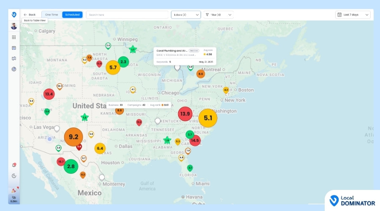Click the orange 8.2 marker in Mexico
Screen dimensions: 380x211
point(83,175)
